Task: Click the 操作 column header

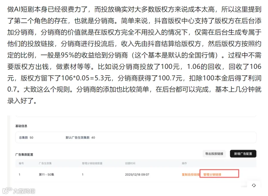Action: 184,163
